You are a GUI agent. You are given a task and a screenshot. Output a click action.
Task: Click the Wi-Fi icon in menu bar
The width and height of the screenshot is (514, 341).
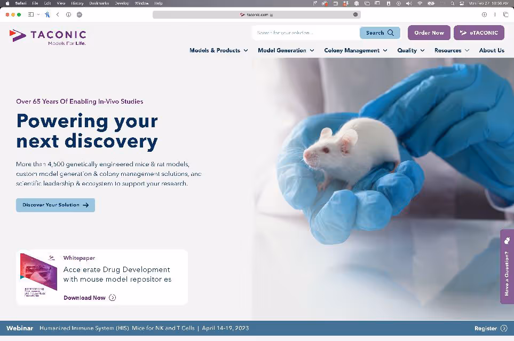[420, 3]
